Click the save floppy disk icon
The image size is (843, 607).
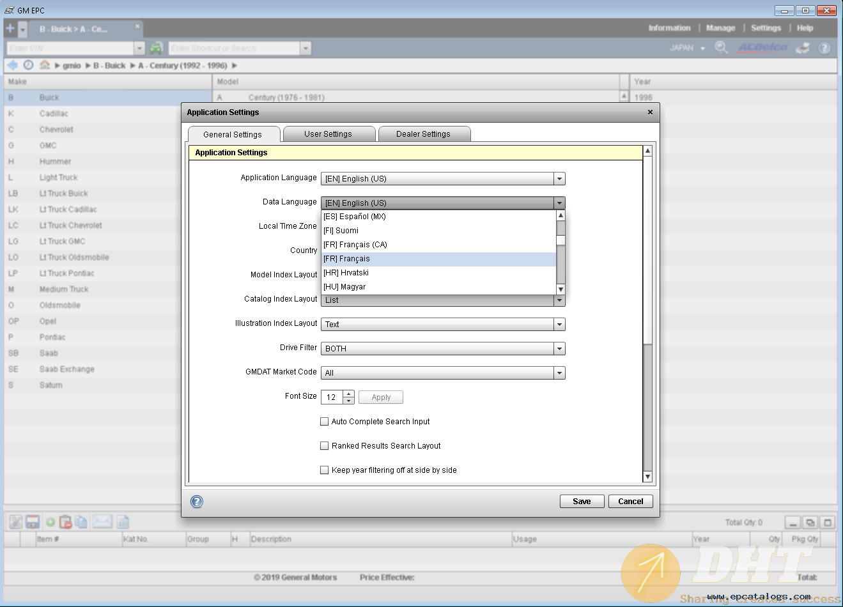32,522
